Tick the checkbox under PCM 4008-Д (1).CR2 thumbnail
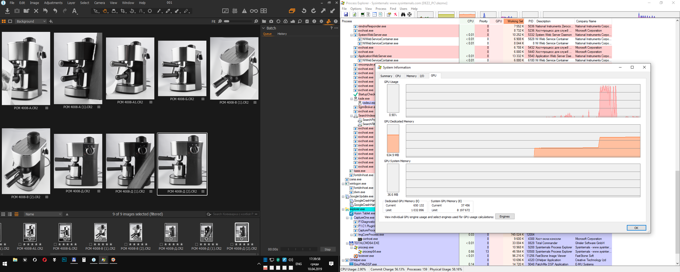The image size is (680, 272). point(197,244)
